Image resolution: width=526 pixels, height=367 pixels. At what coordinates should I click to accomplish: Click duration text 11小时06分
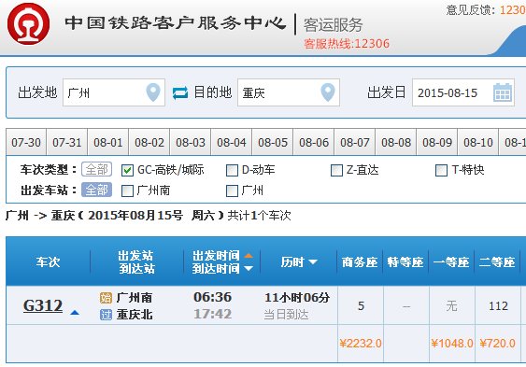pyautogui.click(x=297, y=298)
